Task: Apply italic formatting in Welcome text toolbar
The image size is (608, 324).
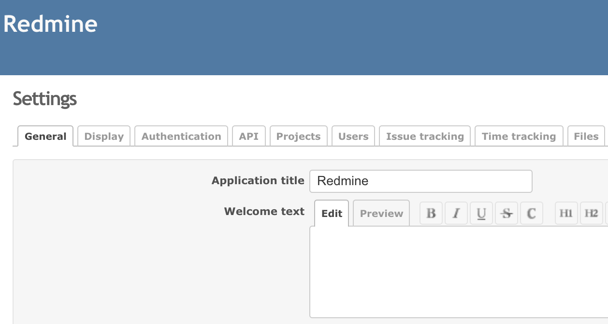Action: tap(456, 213)
